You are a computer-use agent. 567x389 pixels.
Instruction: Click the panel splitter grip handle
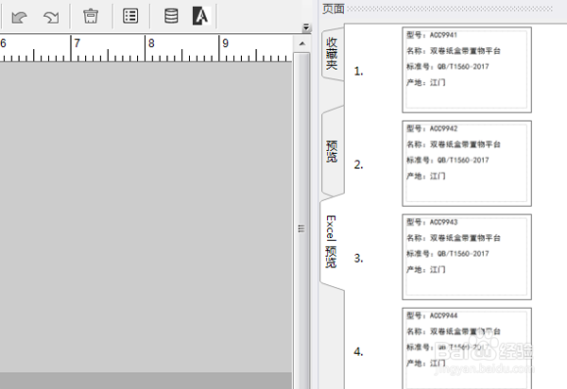301,228
